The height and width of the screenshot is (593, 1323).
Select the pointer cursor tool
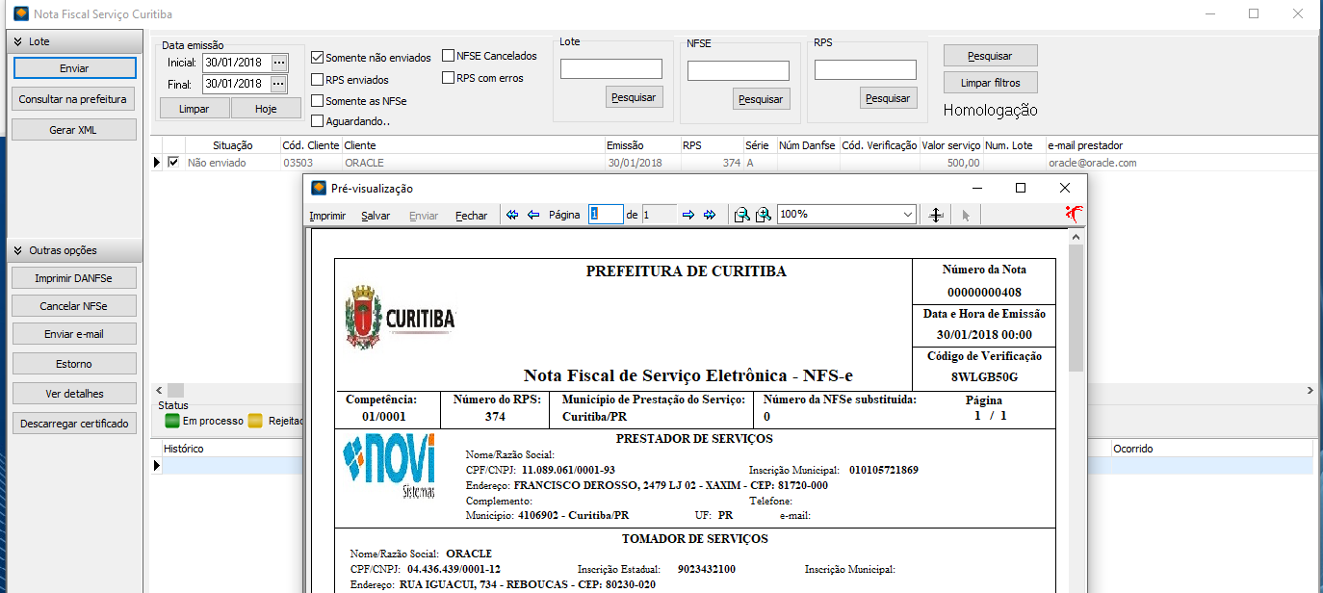[x=965, y=216]
